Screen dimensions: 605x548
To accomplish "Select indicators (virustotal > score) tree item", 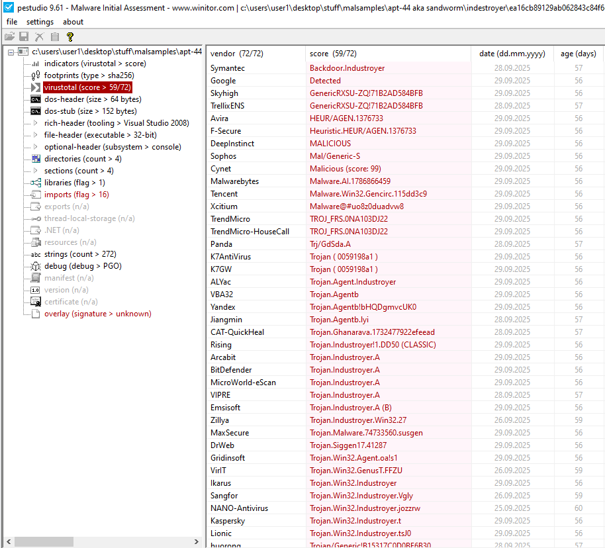I will [95, 64].
